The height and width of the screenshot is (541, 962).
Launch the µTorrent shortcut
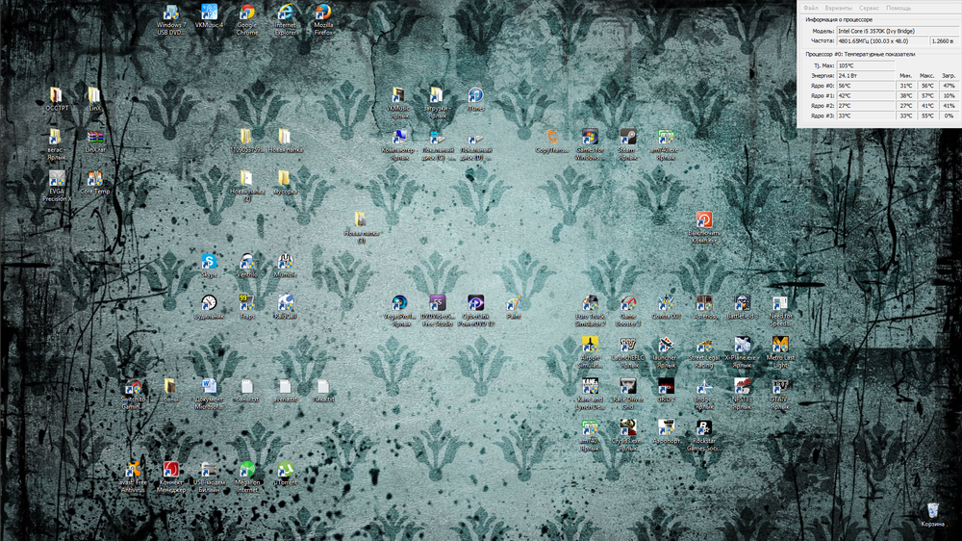tap(286, 474)
